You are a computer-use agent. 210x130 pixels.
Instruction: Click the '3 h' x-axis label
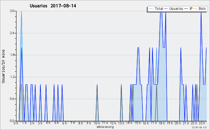tap(40, 123)
